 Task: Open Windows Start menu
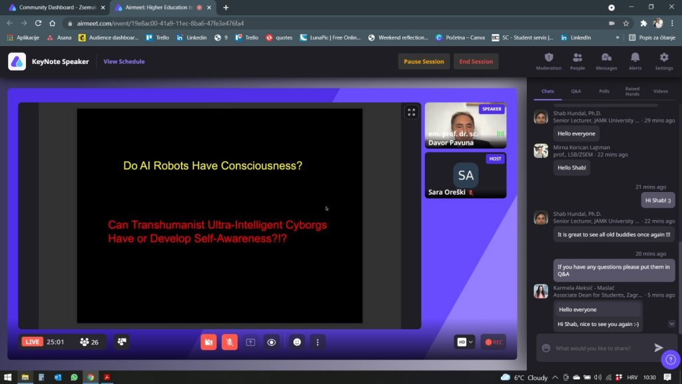(7, 377)
